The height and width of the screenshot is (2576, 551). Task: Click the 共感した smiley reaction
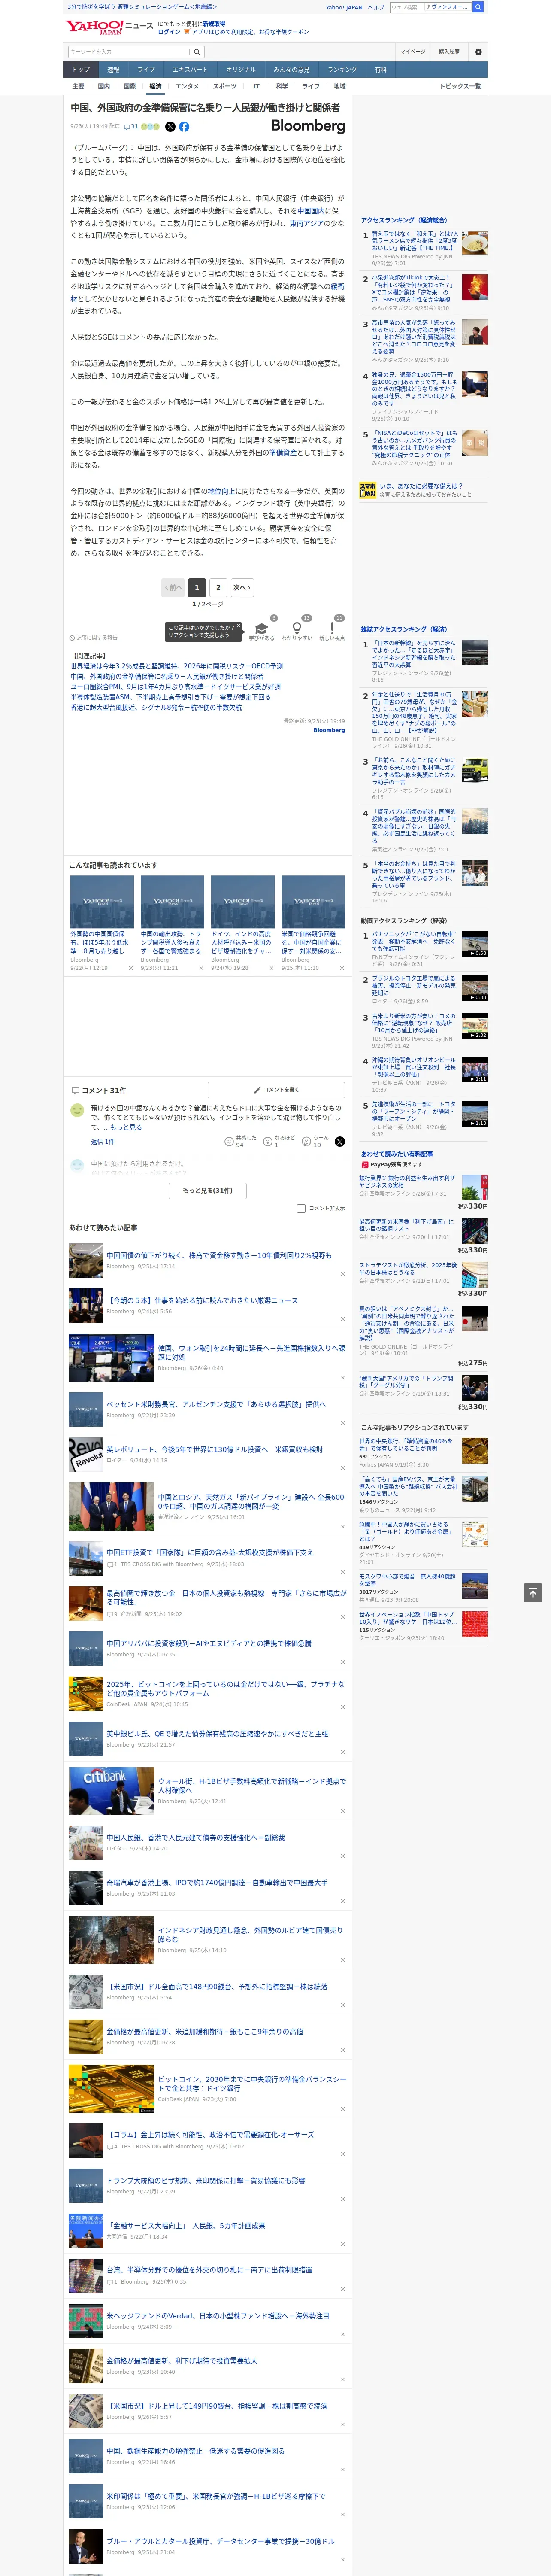229,1141
